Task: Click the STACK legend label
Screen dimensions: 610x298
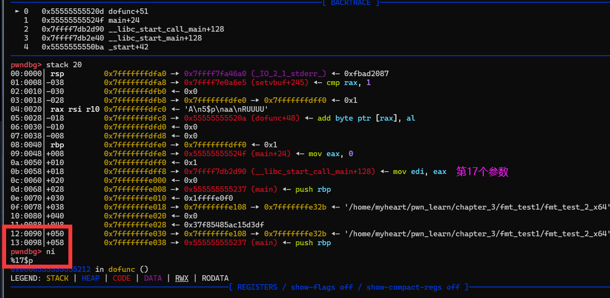Action: coord(57,278)
